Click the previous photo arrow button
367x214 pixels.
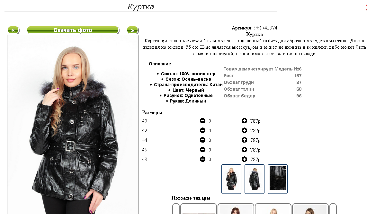13,30
